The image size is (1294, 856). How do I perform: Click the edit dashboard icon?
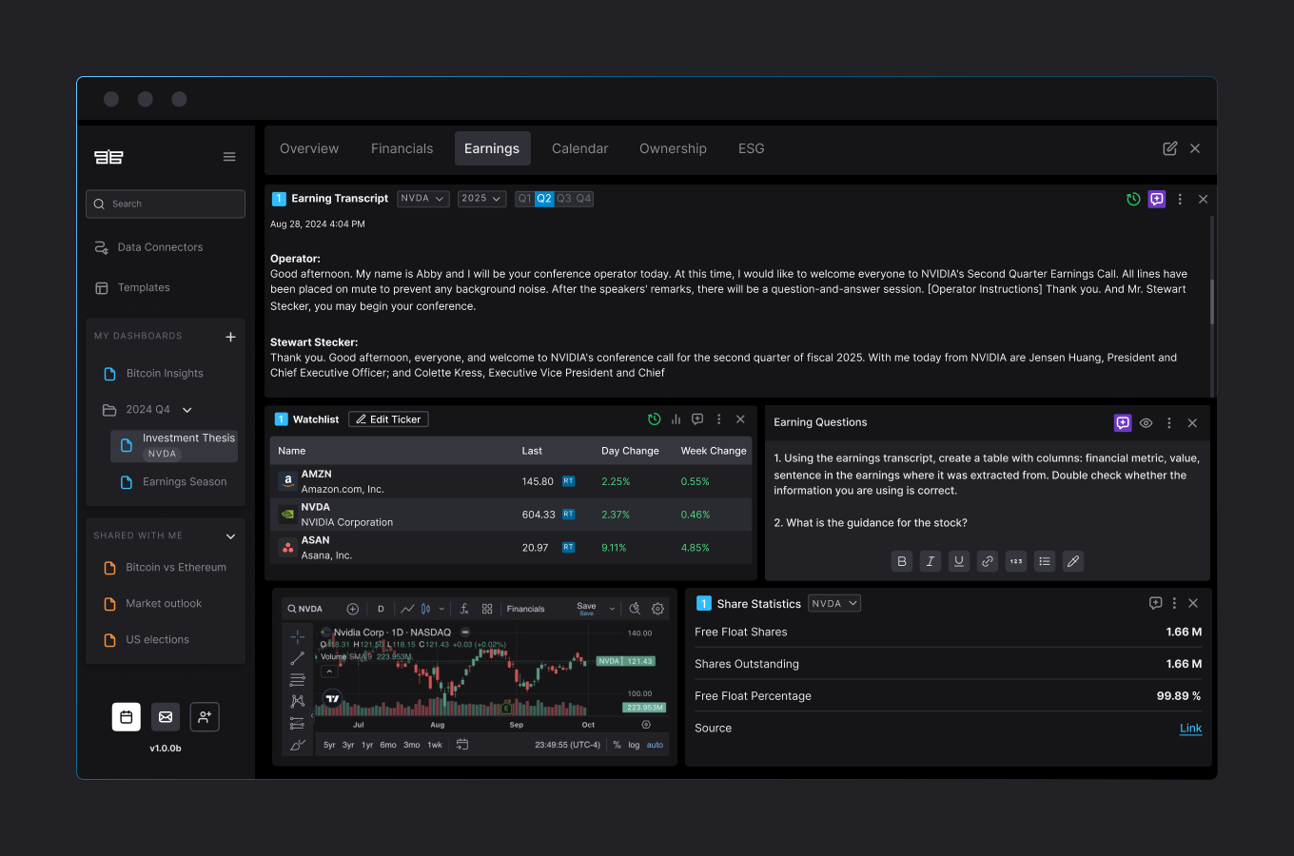[x=1170, y=148]
